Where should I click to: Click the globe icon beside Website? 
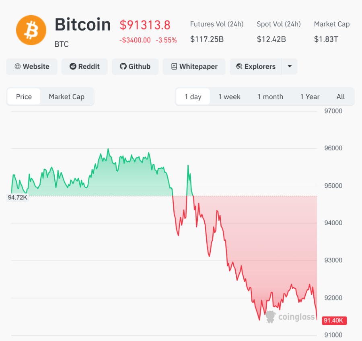[x=17, y=66]
